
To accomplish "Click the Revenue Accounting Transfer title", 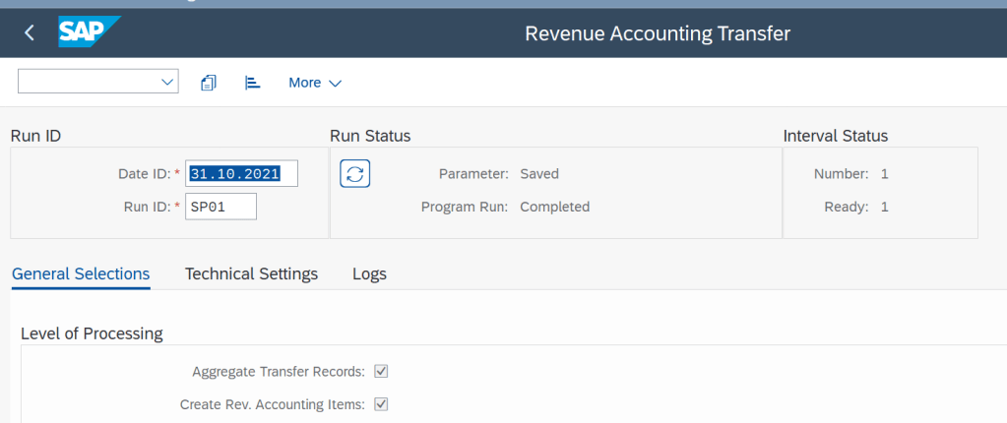I will coord(658,33).
